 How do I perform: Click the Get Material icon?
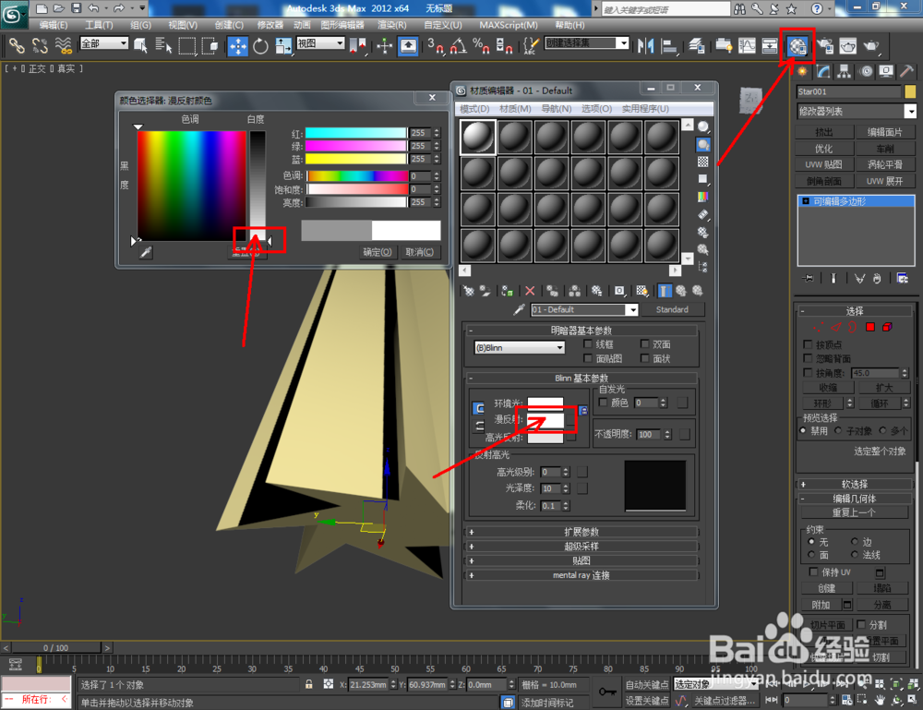click(x=469, y=291)
